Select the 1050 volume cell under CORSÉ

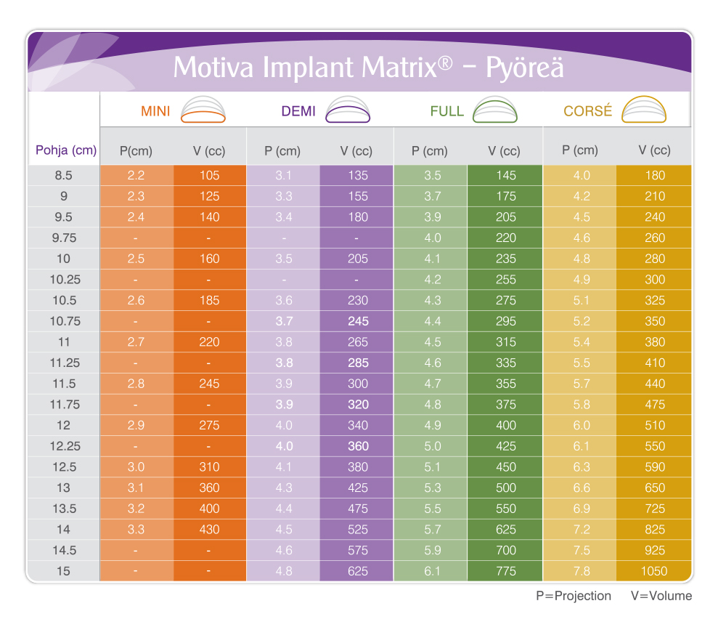coord(653,571)
